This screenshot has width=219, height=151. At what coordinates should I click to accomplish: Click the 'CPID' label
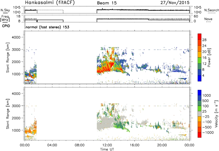6,26
